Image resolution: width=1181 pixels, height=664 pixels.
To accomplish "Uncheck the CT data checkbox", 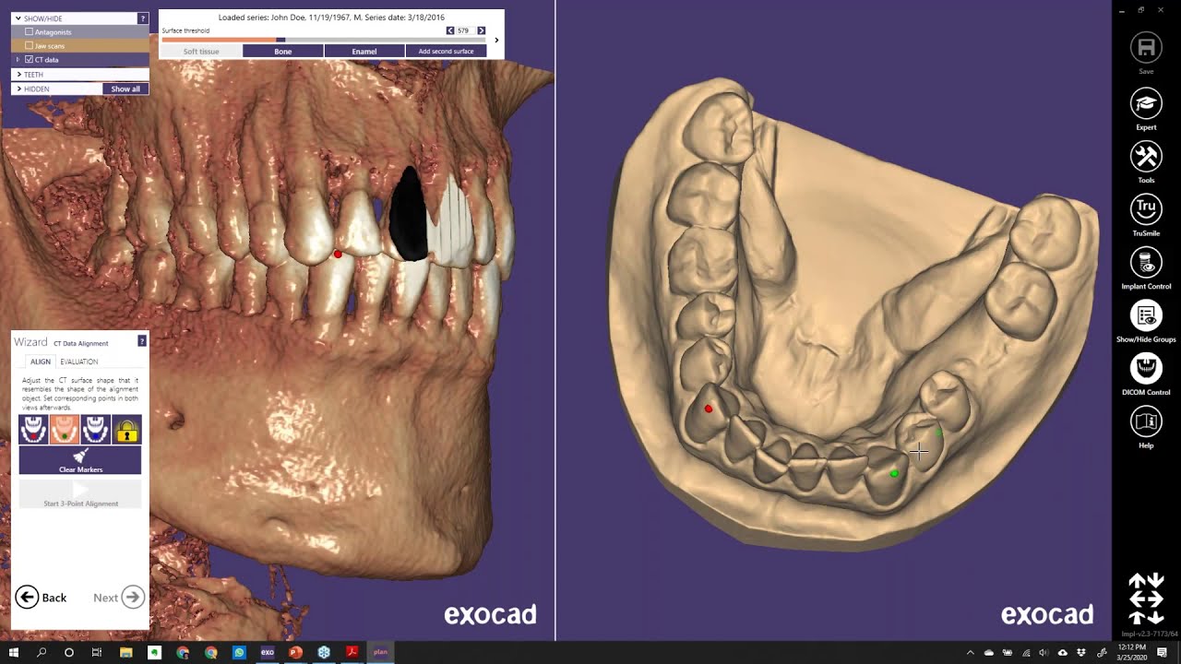I will point(30,59).
